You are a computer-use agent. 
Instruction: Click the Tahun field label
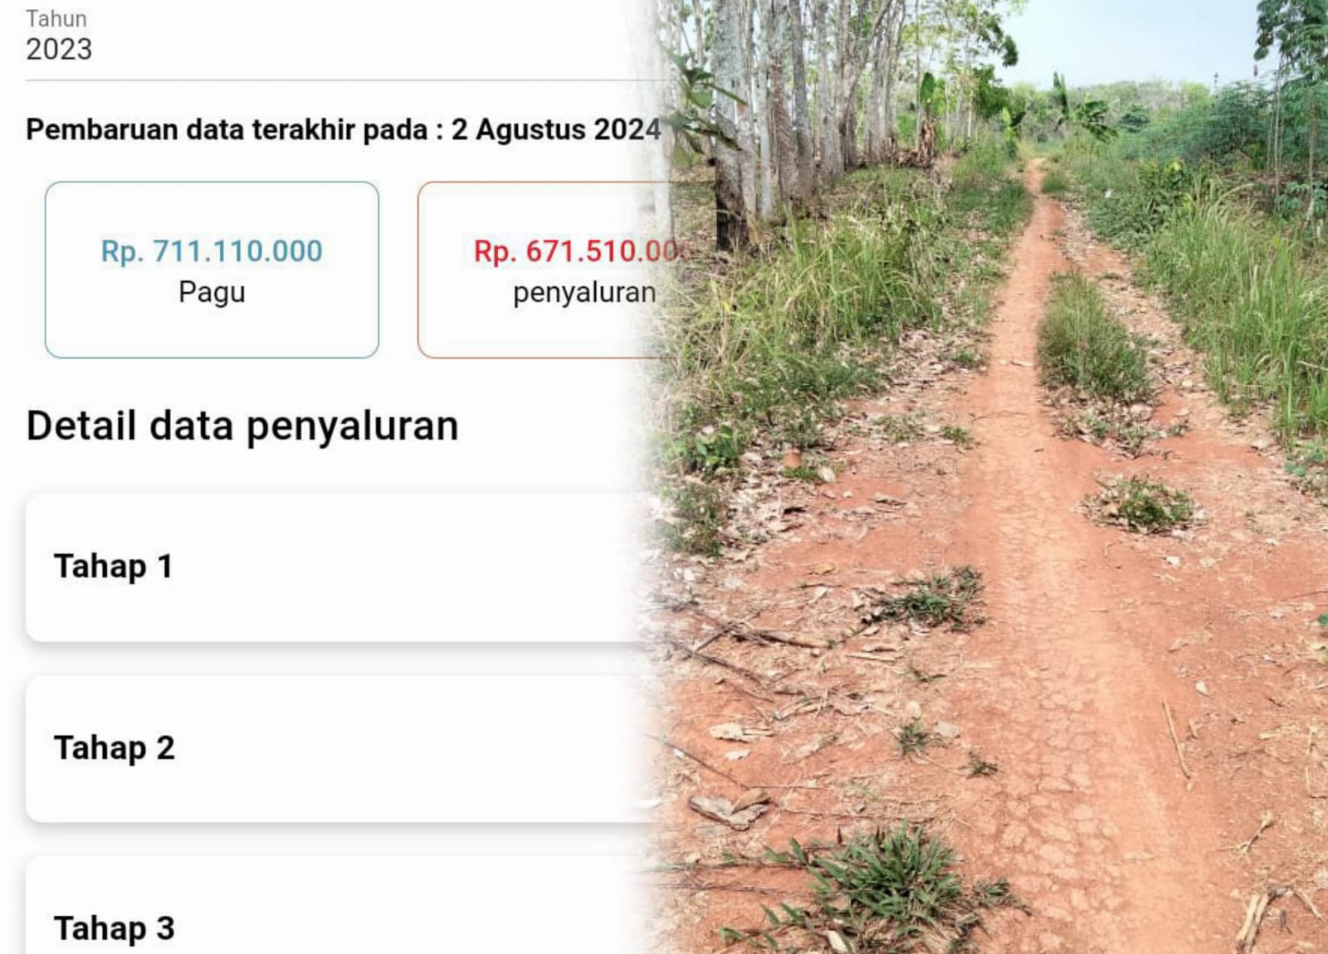point(56,18)
